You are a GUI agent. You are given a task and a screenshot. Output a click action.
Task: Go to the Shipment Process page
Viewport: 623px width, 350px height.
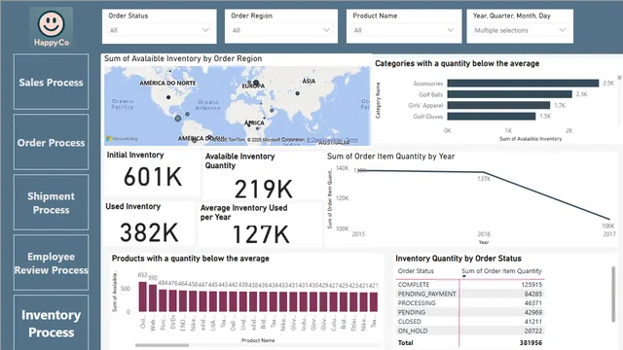51,202
